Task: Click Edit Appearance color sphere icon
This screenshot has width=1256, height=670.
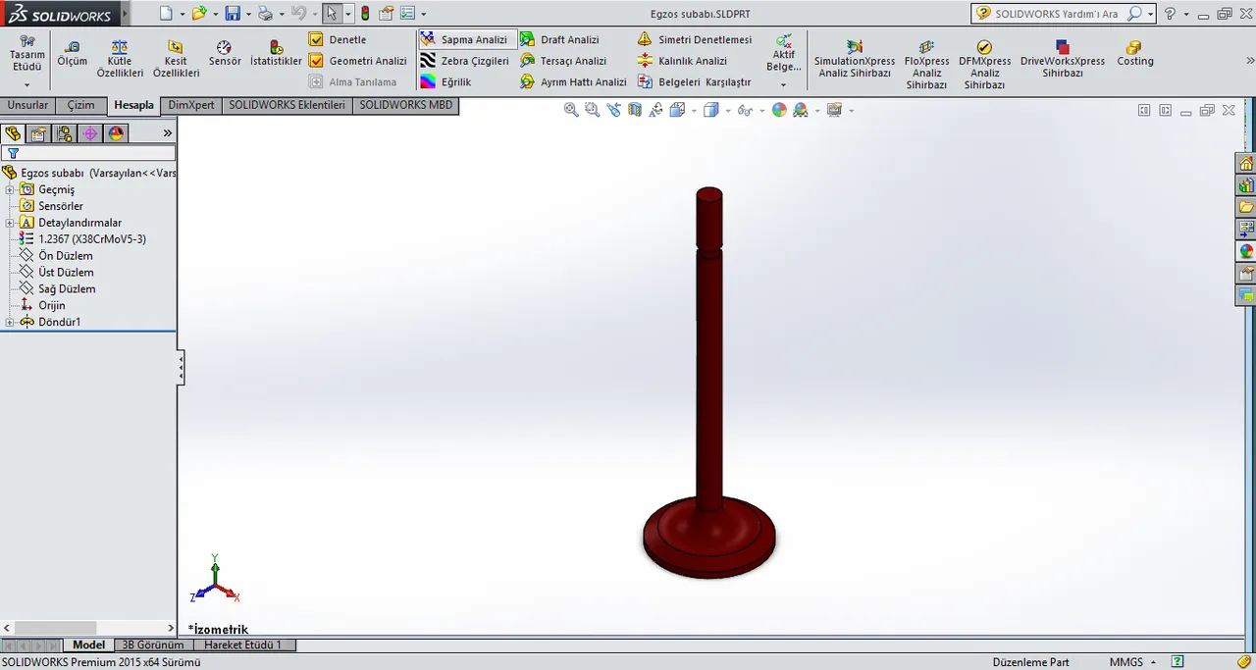Action: point(779,110)
